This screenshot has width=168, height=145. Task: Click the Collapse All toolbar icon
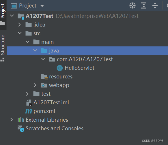pyautogui.click(x=155, y=5)
